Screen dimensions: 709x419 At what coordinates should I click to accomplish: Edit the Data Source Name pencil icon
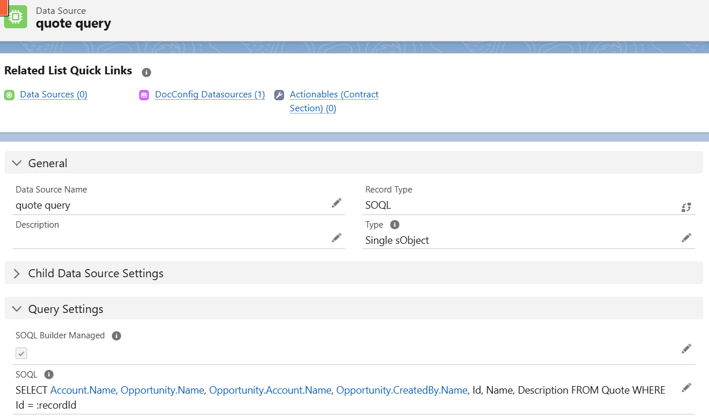(336, 203)
